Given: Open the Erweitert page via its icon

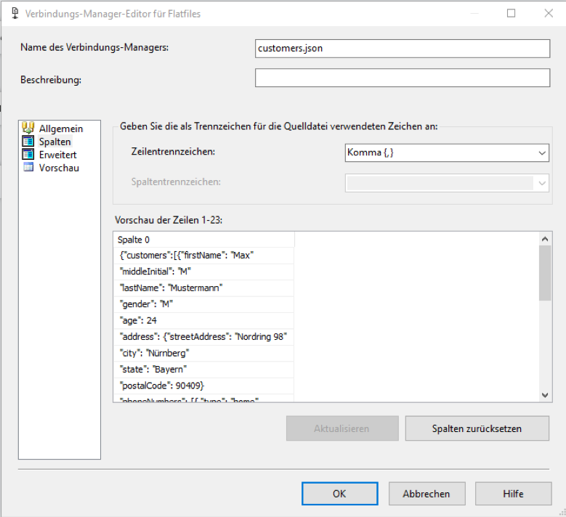Looking at the screenshot, I should point(28,155).
